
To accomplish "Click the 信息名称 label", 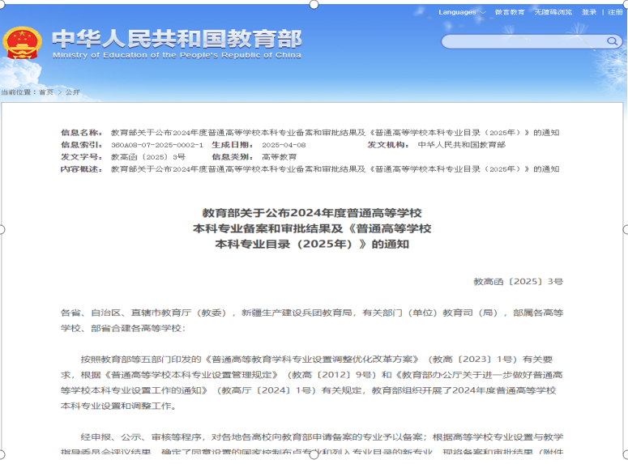I will click(x=81, y=133).
